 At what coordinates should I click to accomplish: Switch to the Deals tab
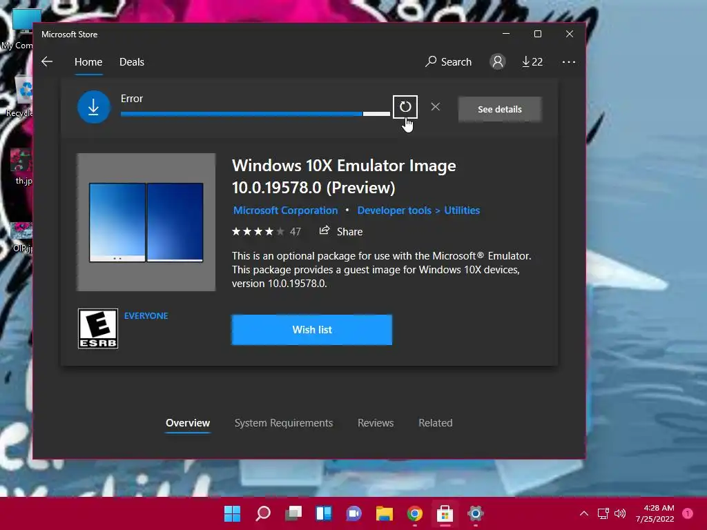pos(132,61)
